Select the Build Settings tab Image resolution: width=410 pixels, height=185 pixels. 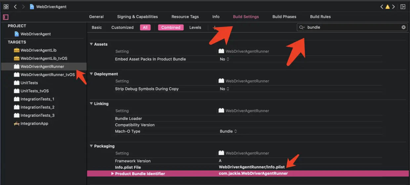[x=246, y=17]
